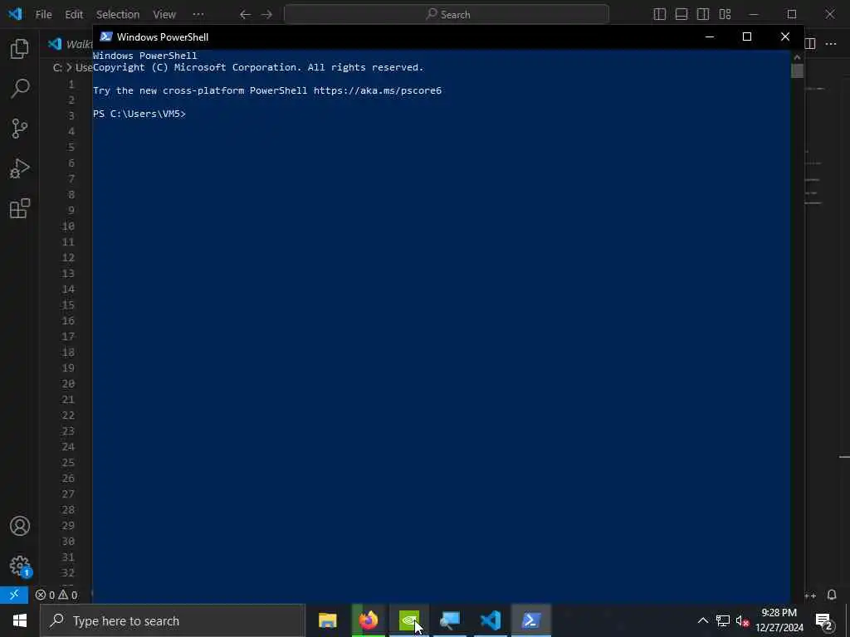Screen dimensions: 850x637
Task: Click the C: breadcrumb segment
Action: (x=57, y=68)
